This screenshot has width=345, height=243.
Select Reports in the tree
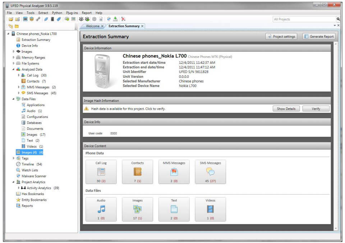pyautogui.click(x=27, y=206)
